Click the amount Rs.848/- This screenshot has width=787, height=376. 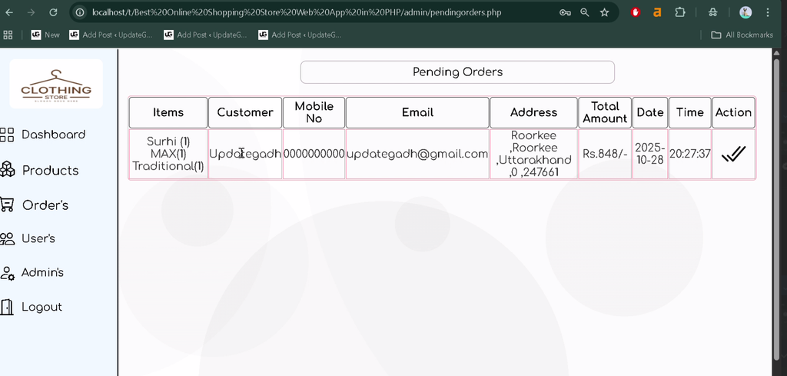(605, 154)
